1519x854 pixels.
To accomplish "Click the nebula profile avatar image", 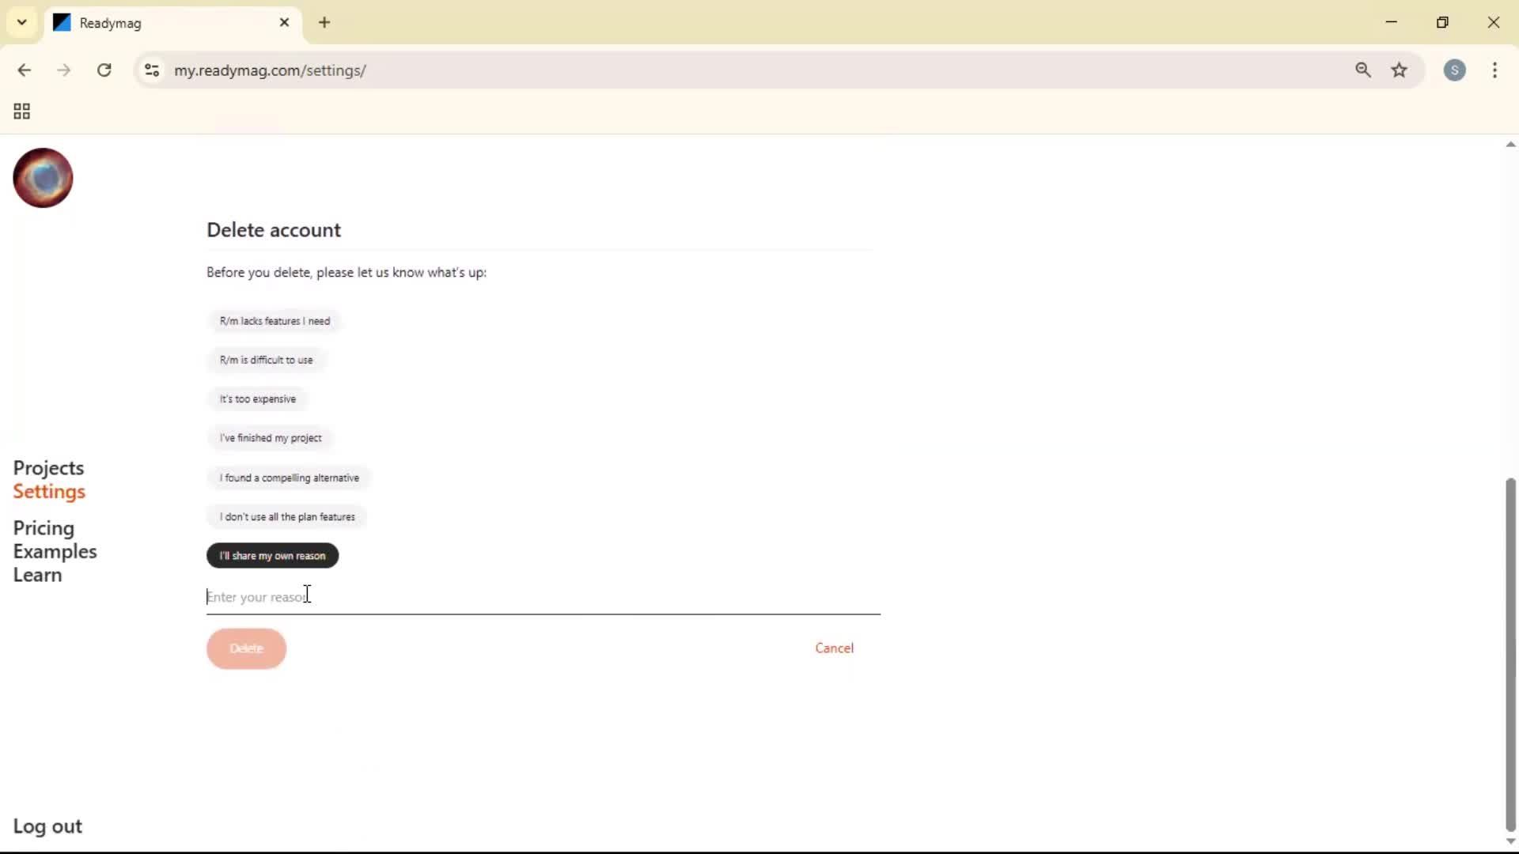I will (43, 178).
